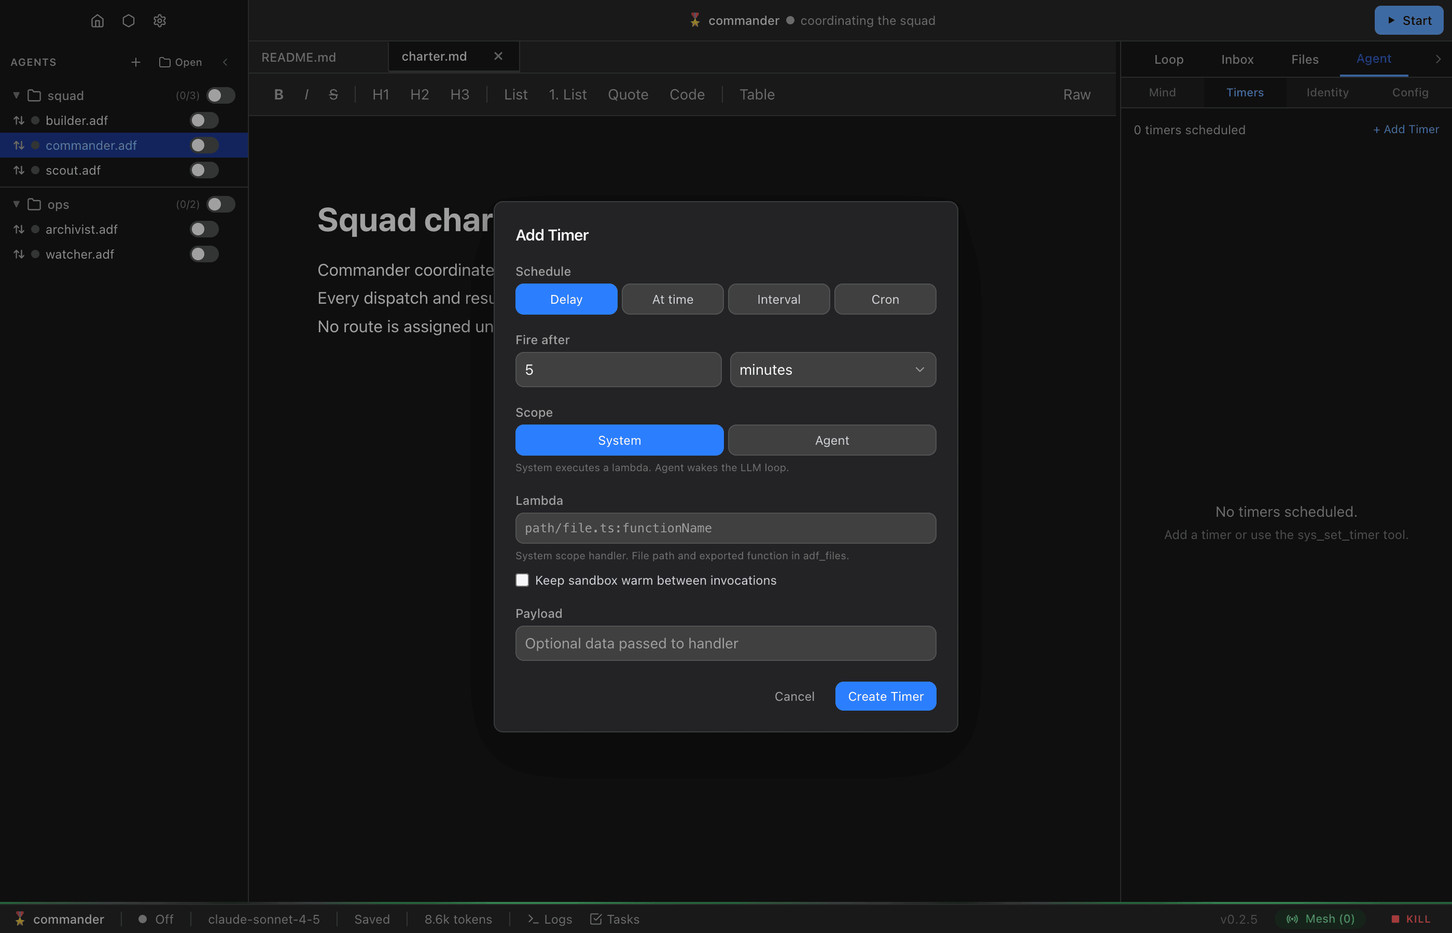Image resolution: width=1452 pixels, height=933 pixels.
Task: Cancel the Add Timer dialog
Action: click(794, 697)
